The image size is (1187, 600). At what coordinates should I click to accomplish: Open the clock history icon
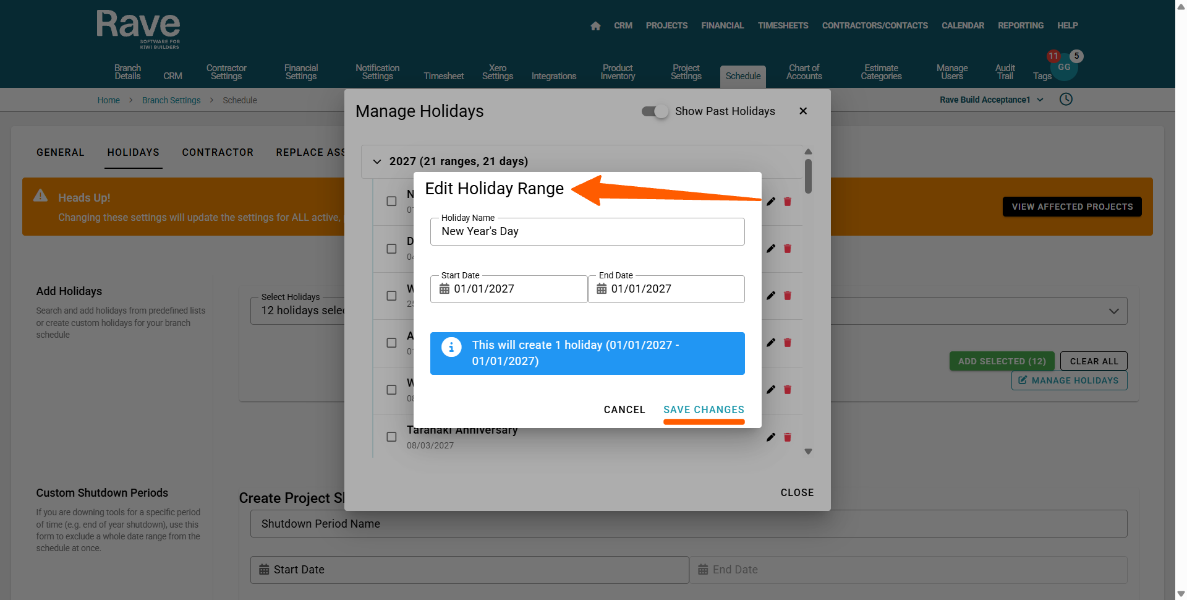point(1066,100)
